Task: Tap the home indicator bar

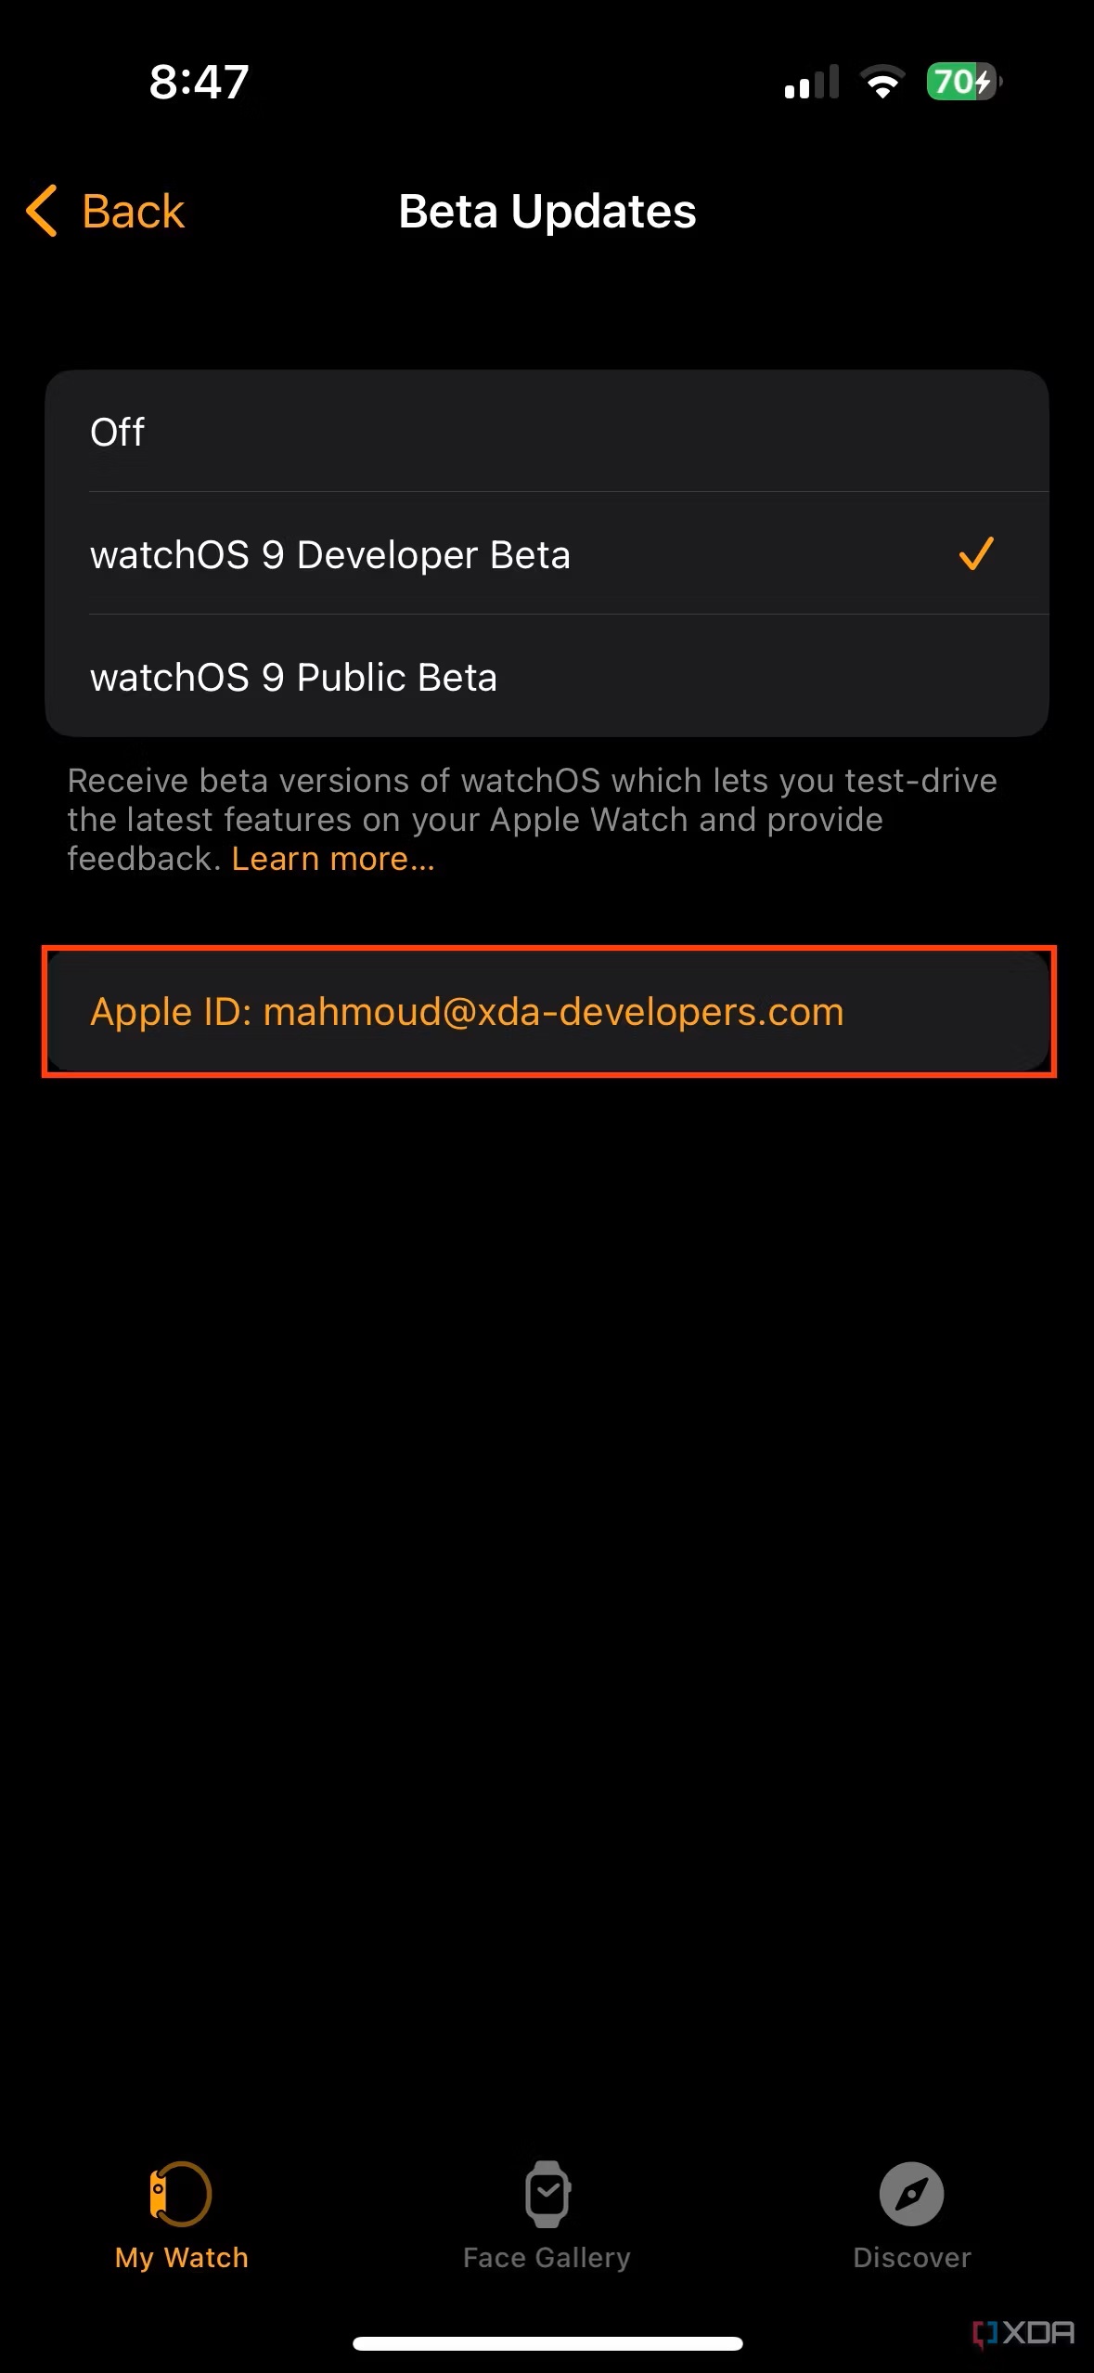Action: click(547, 2343)
